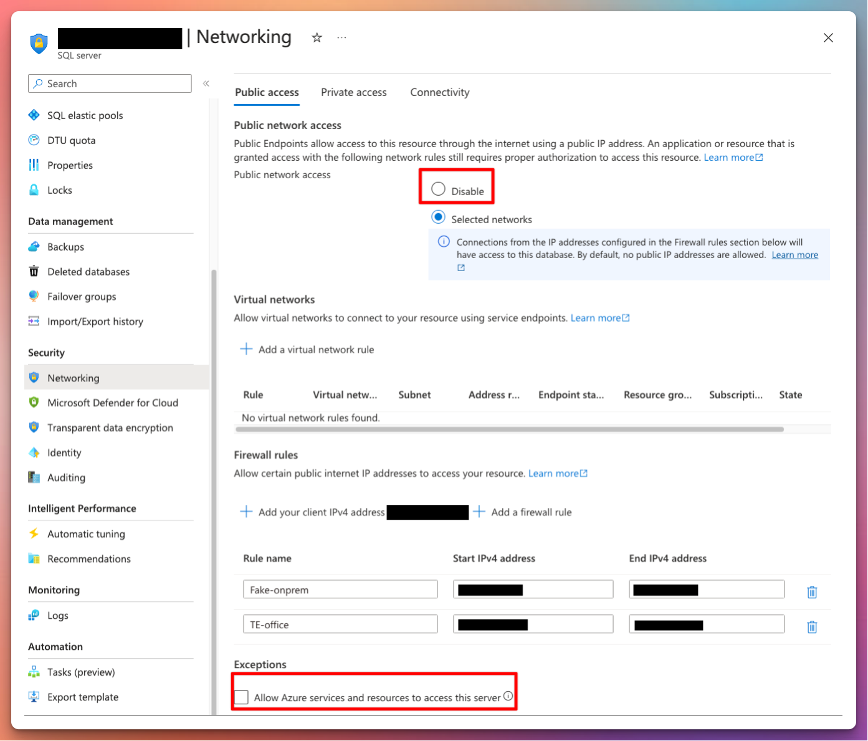Viewport: 868px width, 741px height.
Task: Open Transparent data encryption menu item
Action: coord(110,428)
